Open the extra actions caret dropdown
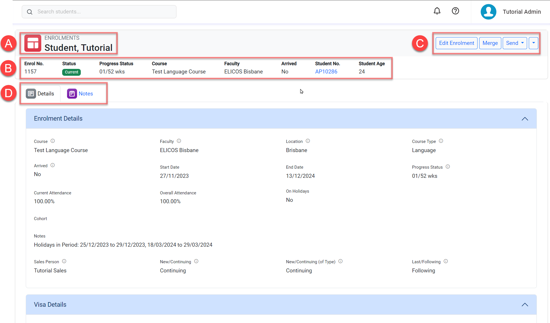 [533, 43]
